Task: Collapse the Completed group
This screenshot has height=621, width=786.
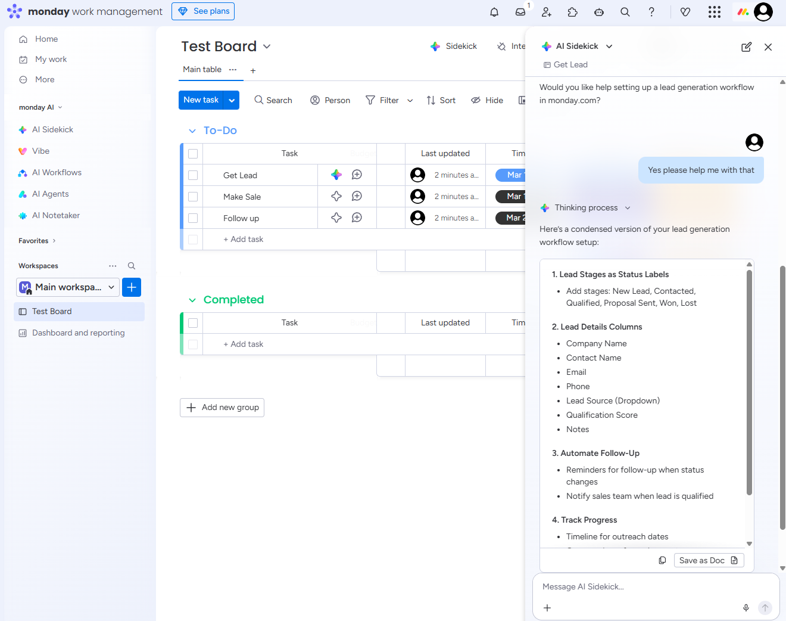Action: [x=192, y=300]
